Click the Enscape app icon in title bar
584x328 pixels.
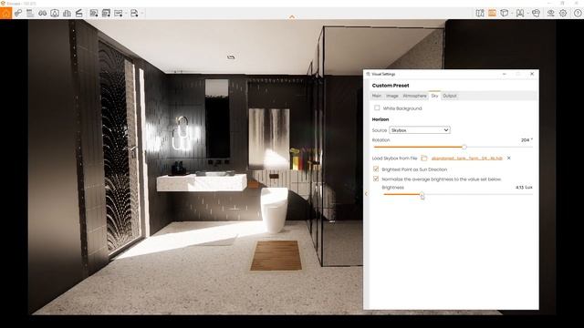coord(3,3)
